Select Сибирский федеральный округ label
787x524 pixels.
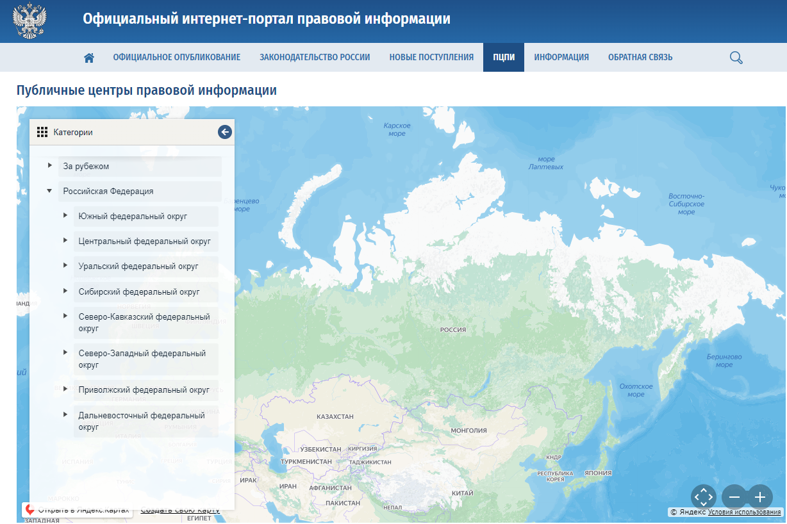pyautogui.click(x=139, y=292)
